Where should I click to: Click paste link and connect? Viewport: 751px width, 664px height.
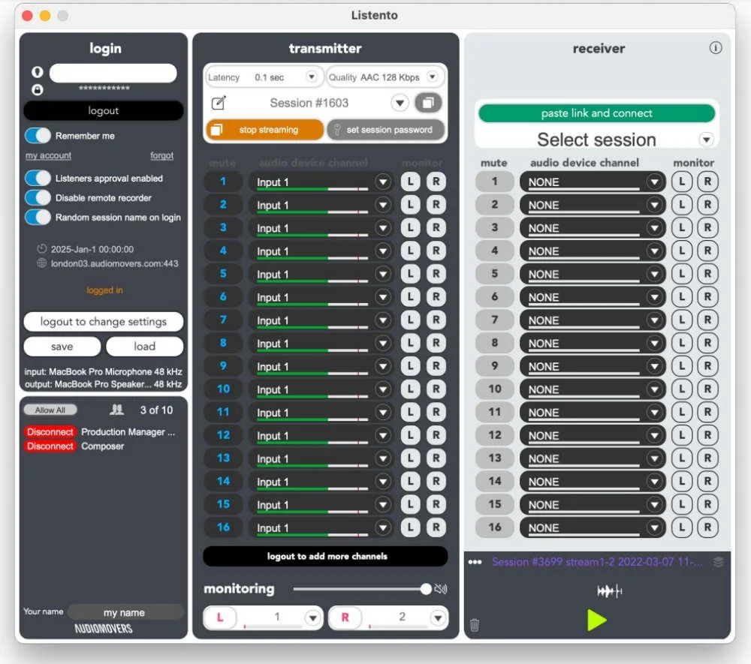[597, 113]
